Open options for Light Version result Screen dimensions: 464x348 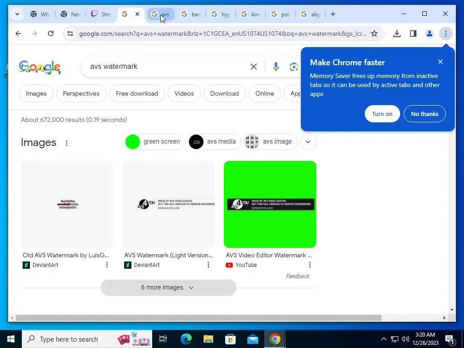[x=208, y=265]
